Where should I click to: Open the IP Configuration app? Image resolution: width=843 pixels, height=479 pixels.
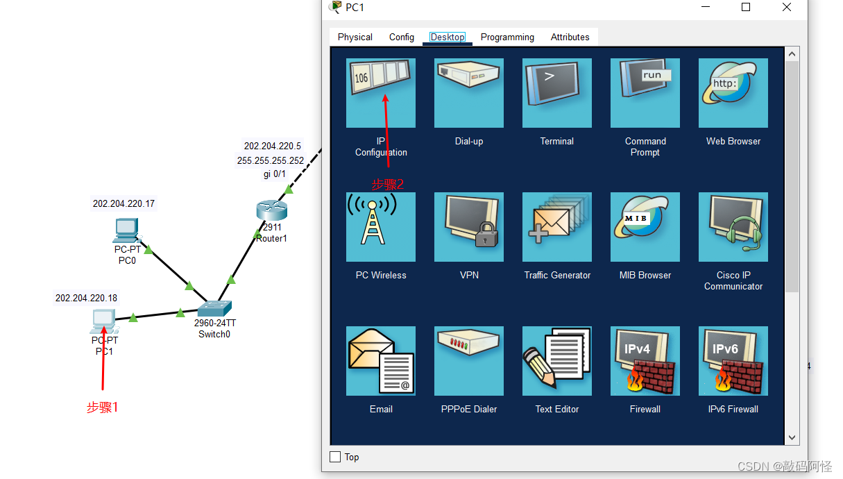381,93
